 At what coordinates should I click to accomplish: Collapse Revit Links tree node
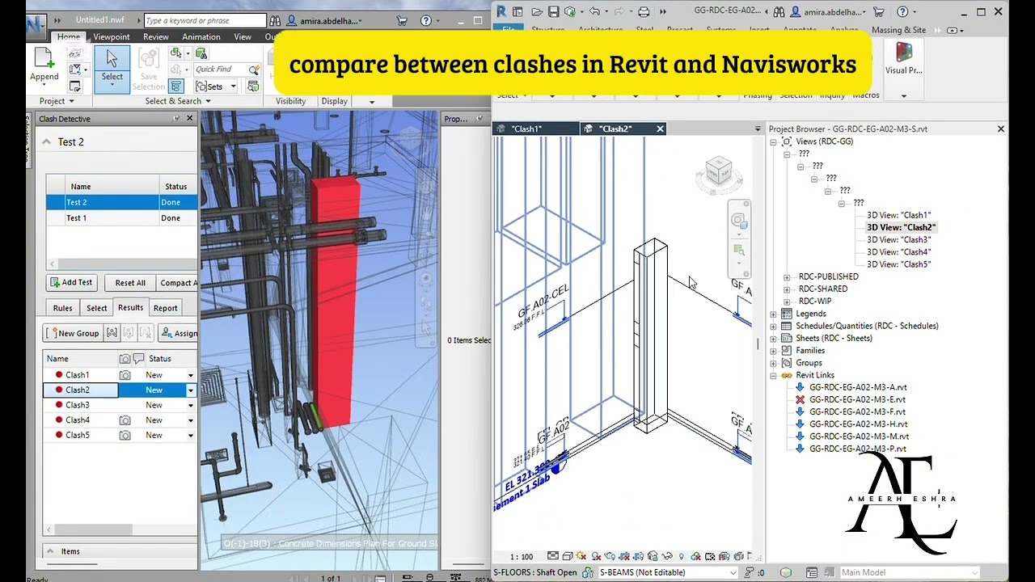pyautogui.click(x=773, y=375)
